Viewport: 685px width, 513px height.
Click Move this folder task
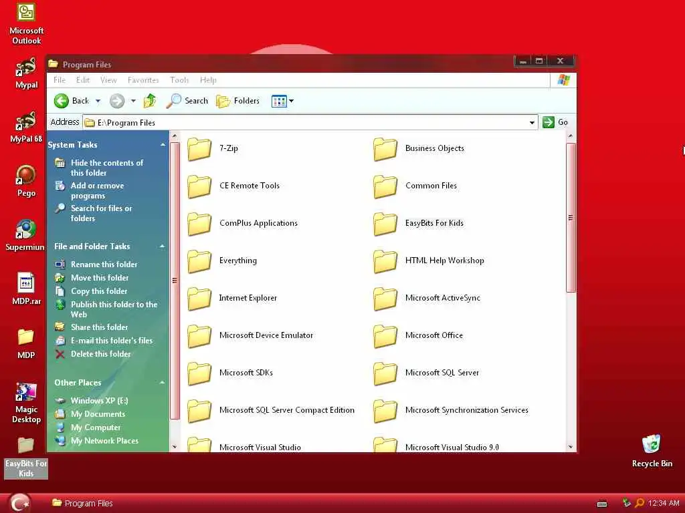click(x=100, y=278)
